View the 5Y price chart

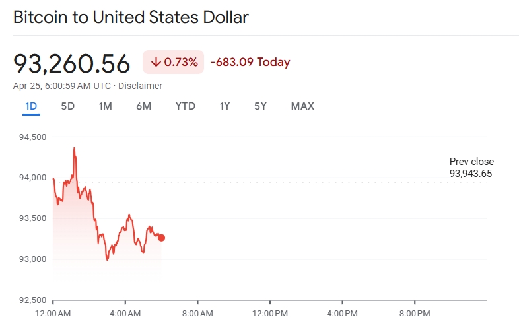pyautogui.click(x=260, y=106)
